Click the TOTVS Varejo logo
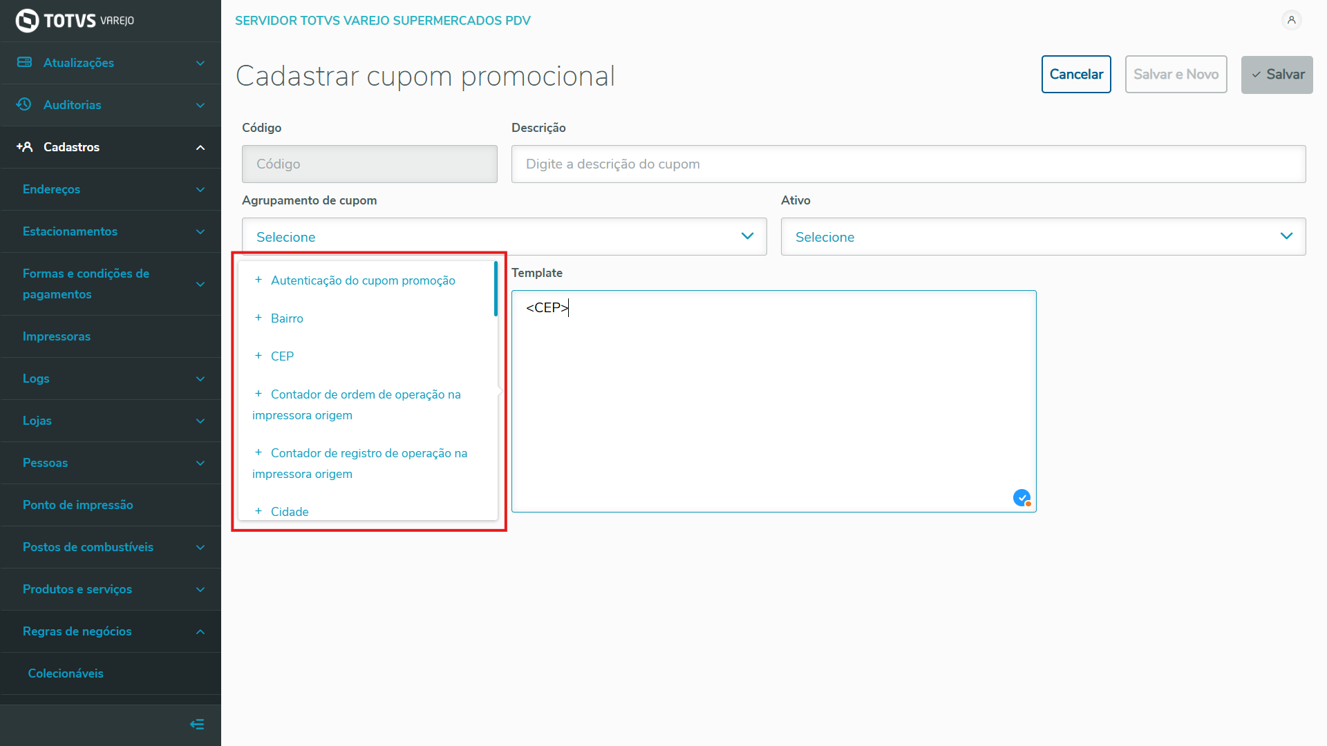This screenshot has width=1327, height=746. click(75, 21)
